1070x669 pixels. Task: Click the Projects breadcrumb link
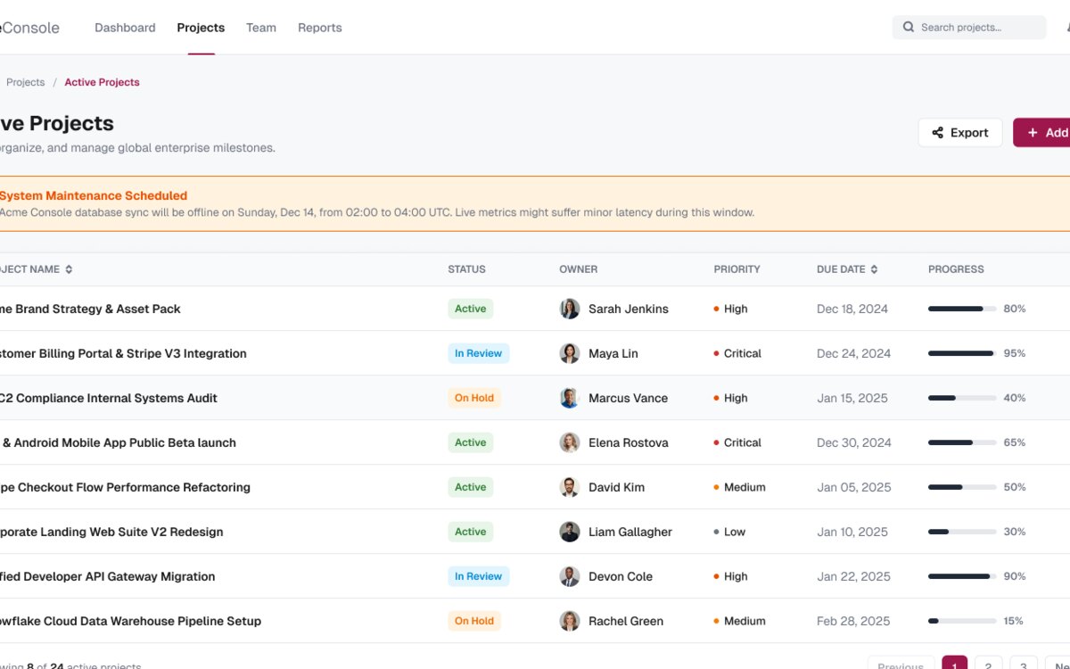[x=25, y=82]
